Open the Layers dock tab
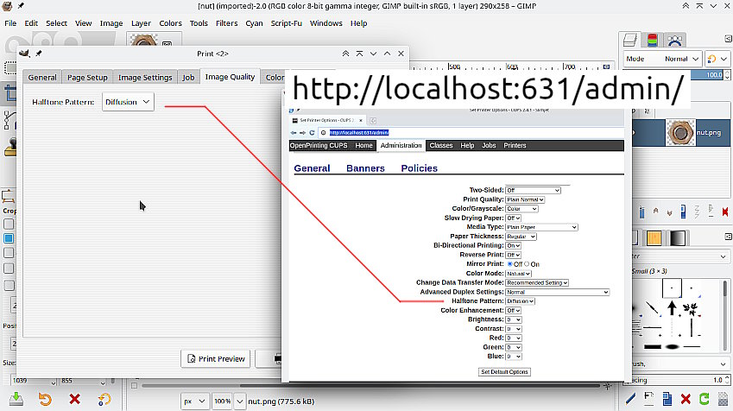The width and height of the screenshot is (733, 411). click(630, 41)
